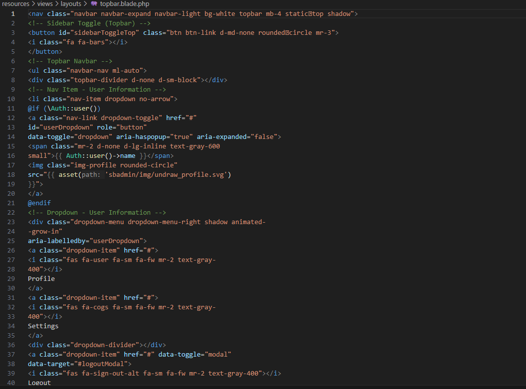Expand the layouts breadcrumb segment
Image resolution: width=526 pixels, height=389 pixels.
tap(71, 4)
